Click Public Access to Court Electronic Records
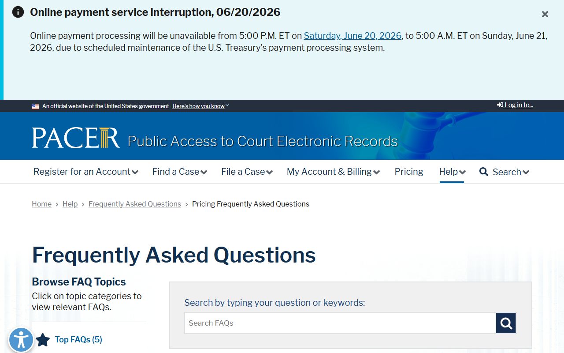 click(263, 141)
